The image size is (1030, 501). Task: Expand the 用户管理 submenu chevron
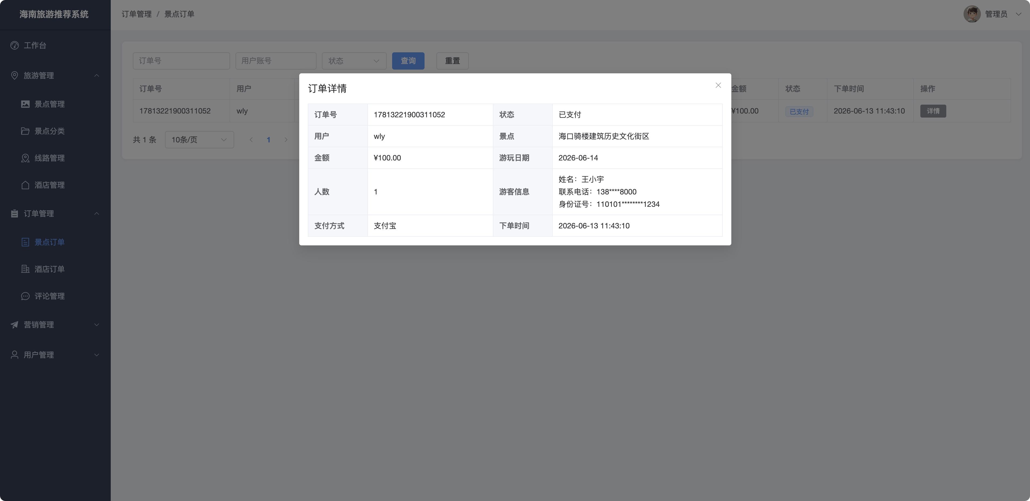pyautogui.click(x=96, y=355)
